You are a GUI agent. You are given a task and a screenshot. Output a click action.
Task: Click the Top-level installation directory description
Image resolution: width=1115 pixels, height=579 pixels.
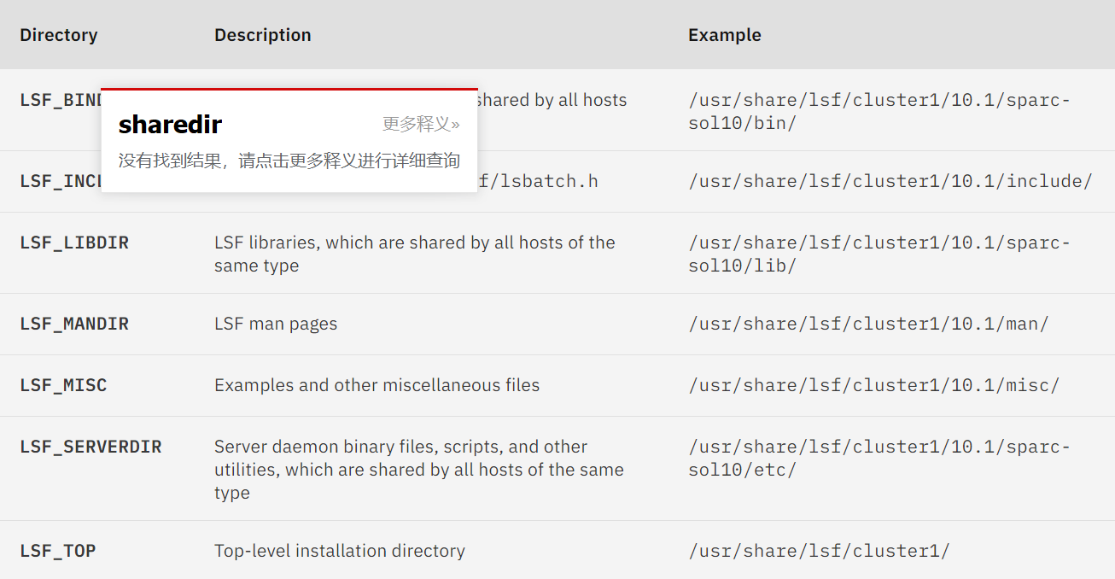point(339,551)
